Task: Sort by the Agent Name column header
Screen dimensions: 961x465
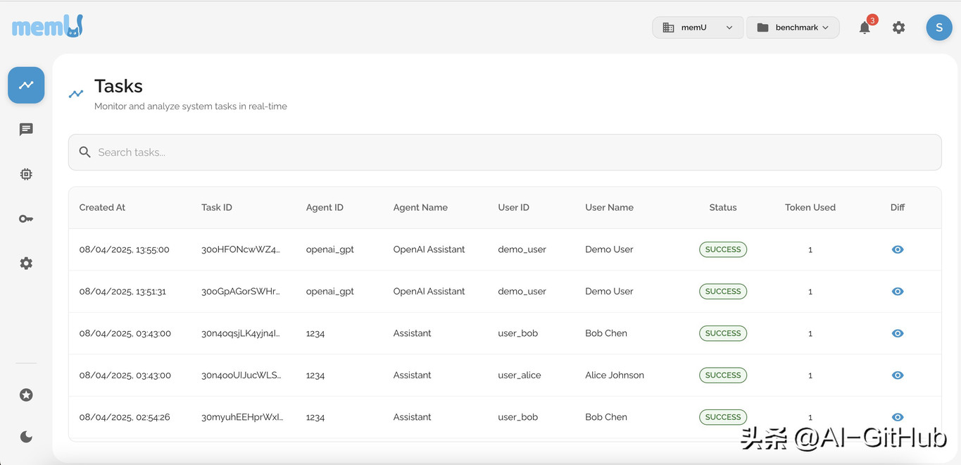Action: coord(420,207)
